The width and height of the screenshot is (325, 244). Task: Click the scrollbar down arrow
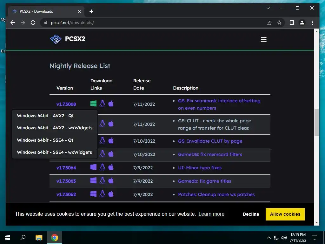click(316, 223)
